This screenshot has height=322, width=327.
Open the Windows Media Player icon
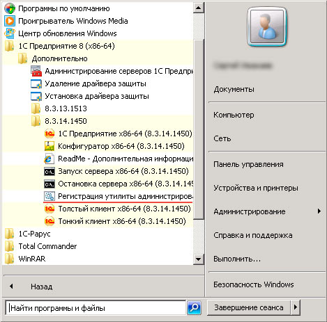[10, 21]
